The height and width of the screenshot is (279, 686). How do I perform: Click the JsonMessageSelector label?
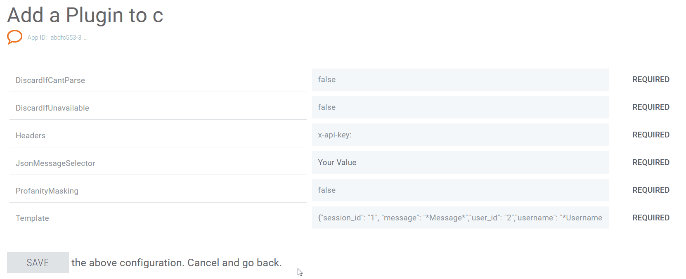click(55, 163)
